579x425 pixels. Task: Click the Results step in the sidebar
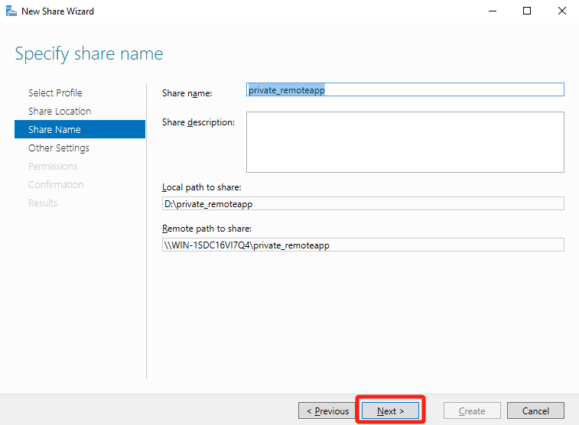[43, 203]
